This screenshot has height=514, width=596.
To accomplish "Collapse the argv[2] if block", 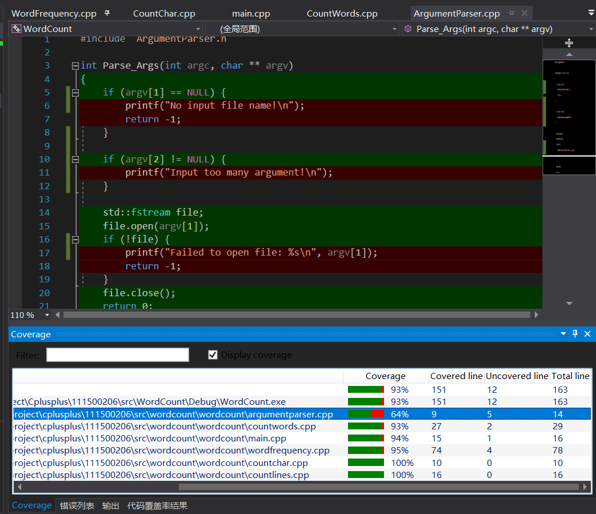I will pyautogui.click(x=75, y=160).
